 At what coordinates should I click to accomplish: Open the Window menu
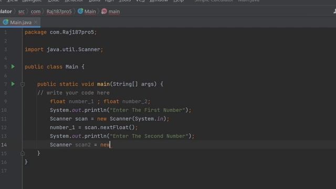click(159, 1)
